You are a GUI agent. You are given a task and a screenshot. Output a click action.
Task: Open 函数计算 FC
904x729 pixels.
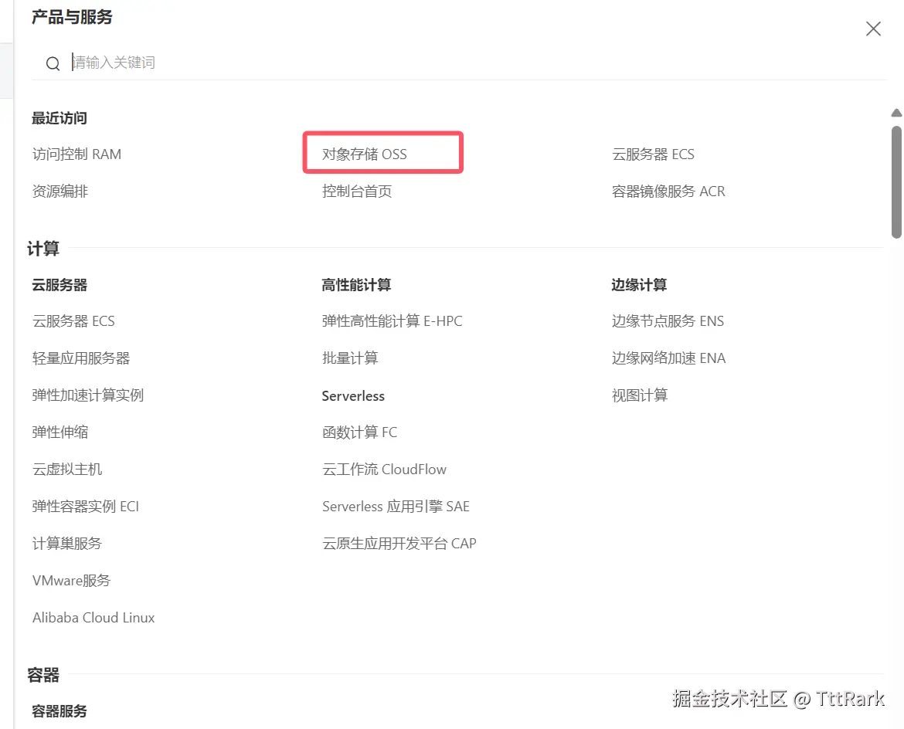click(360, 432)
